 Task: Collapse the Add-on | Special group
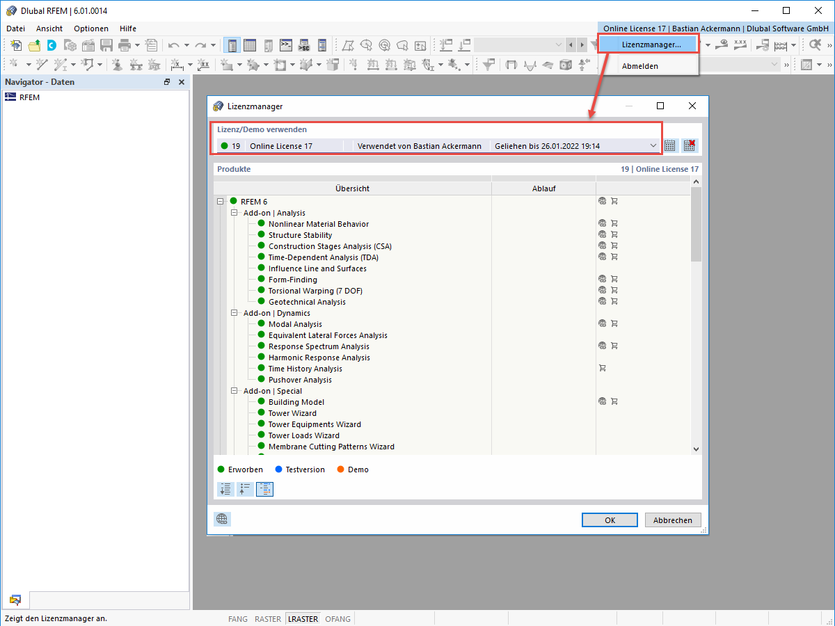click(234, 391)
